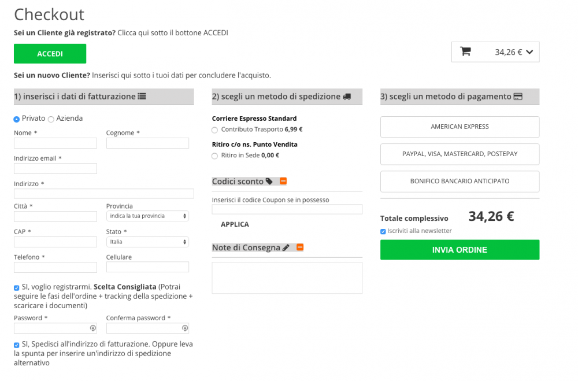Image resolution: width=578 pixels, height=381 pixels.
Task: Focus the coupon code input field
Action: pyautogui.click(x=287, y=209)
